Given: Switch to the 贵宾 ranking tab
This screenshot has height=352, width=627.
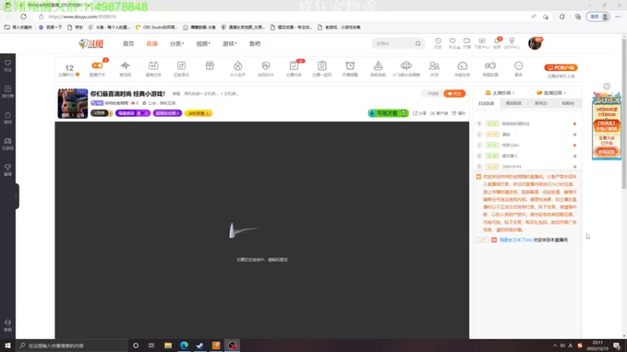Looking at the screenshot, I should (x=541, y=103).
